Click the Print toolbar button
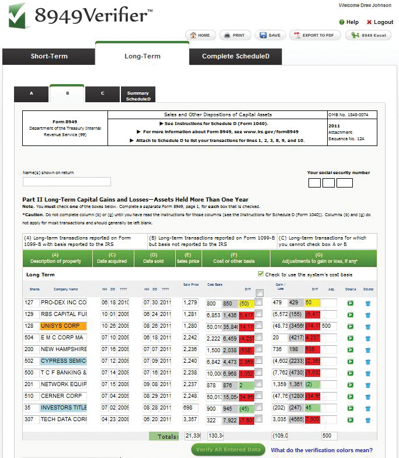The image size is (399, 458). tap(235, 35)
